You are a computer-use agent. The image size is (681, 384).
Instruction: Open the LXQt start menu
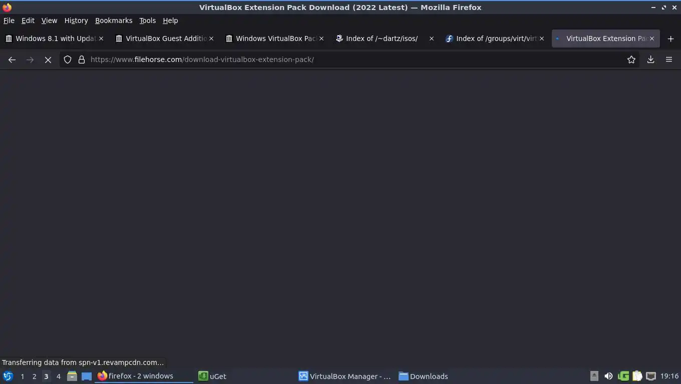coord(8,376)
